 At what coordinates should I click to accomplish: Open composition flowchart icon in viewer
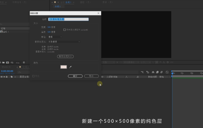tap(164, 62)
